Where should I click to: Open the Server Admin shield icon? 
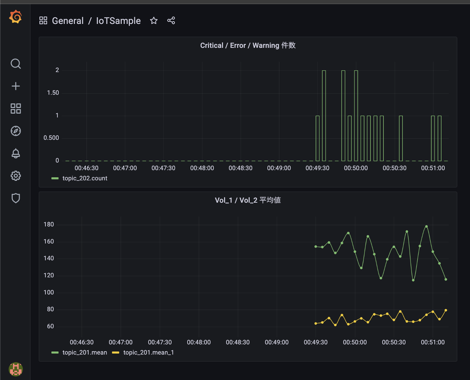(15, 198)
